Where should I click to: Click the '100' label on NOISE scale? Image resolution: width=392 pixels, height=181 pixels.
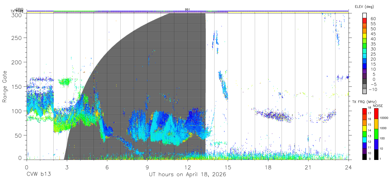pyautogui.click(x=382, y=139)
